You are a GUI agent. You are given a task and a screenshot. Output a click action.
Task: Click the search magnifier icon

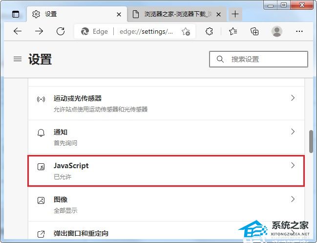point(220,59)
